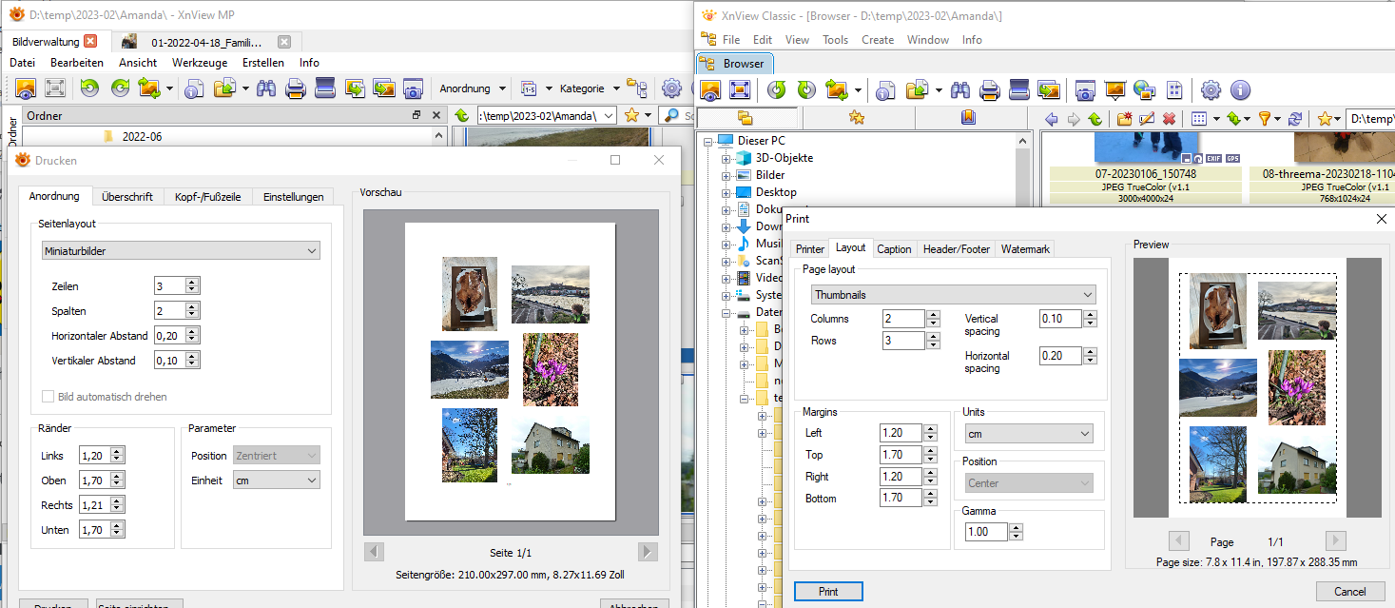Click the Print button in Print dialog
Image resolution: width=1395 pixels, height=608 pixels.
pyautogui.click(x=828, y=591)
